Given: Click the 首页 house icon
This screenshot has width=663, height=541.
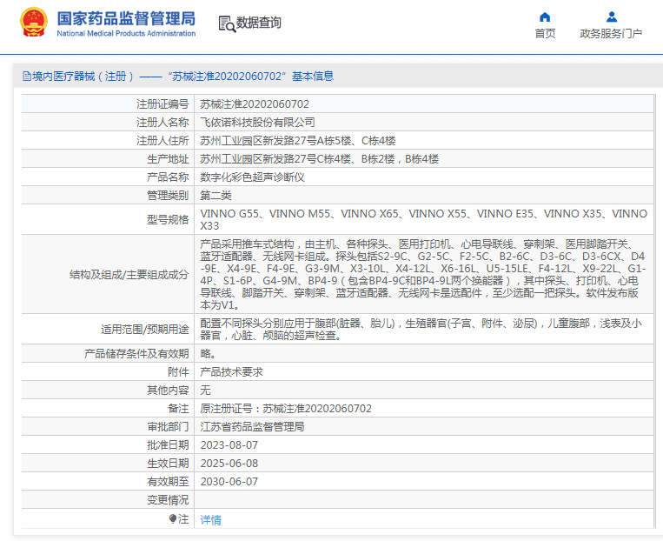Looking at the screenshot, I should tap(545, 17).
